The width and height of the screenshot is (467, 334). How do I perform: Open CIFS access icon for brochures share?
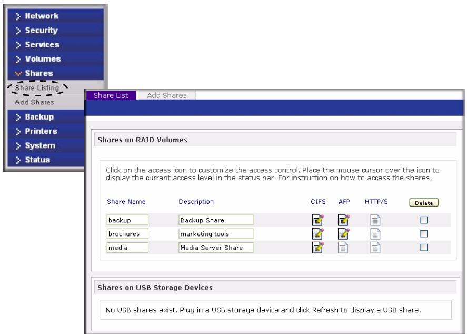(318, 233)
